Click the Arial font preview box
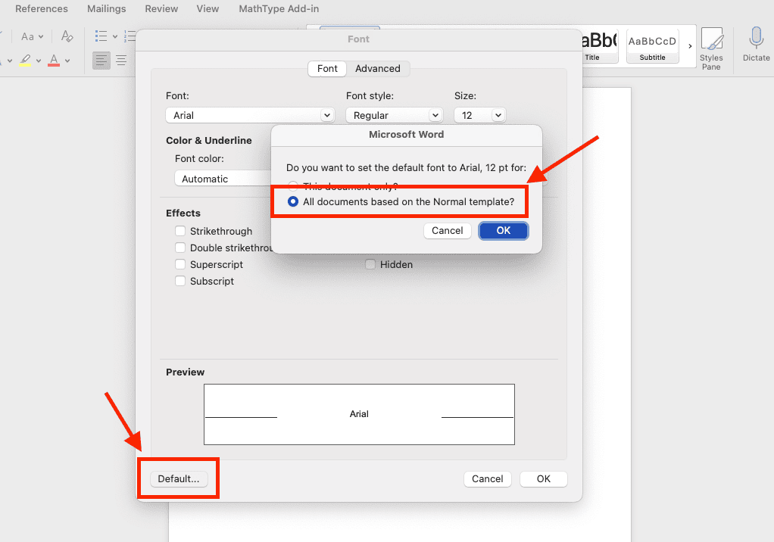This screenshot has width=774, height=542. (359, 414)
